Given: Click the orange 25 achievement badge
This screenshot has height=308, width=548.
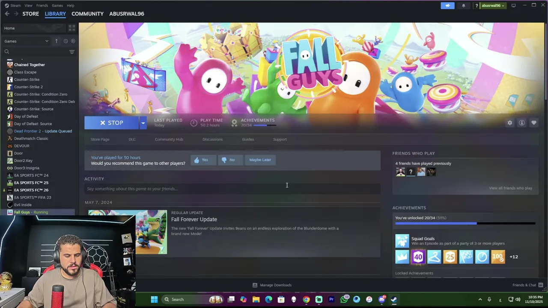Looking at the screenshot, I should click(450, 257).
